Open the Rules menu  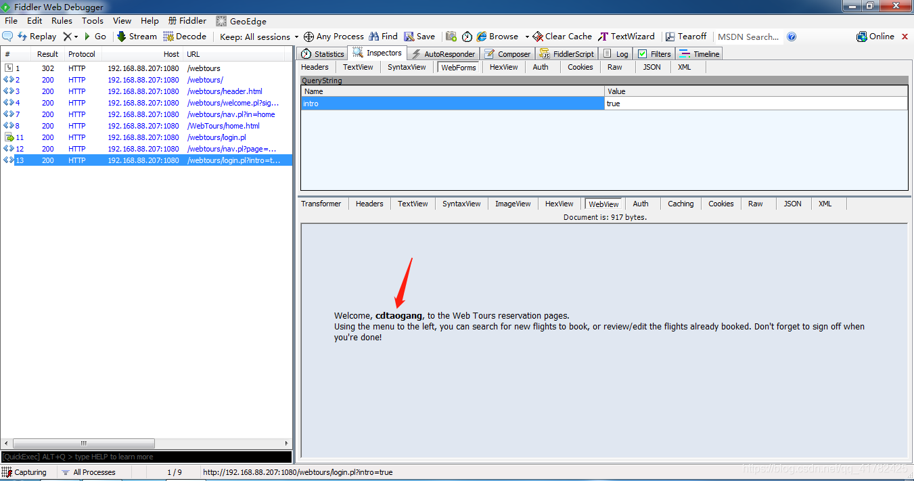(62, 21)
